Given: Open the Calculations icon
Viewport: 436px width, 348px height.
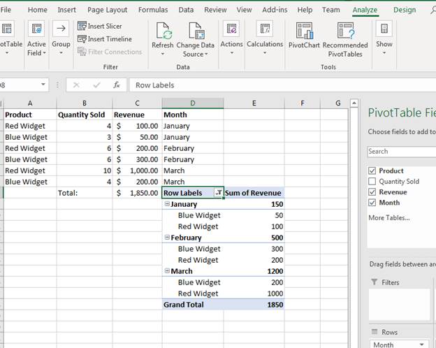Looking at the screenshot, I should (x=265, y=29).
